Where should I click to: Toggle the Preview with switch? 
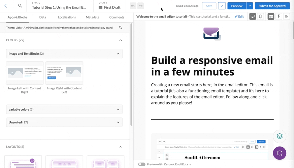point(142,164)
